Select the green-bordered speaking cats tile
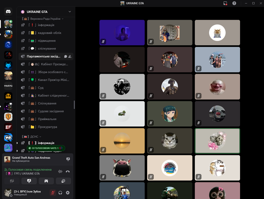264x199 pixels. (217, 141)
